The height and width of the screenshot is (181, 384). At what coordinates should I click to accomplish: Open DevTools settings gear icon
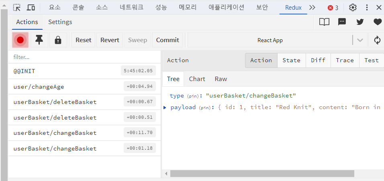coord(353,8)
